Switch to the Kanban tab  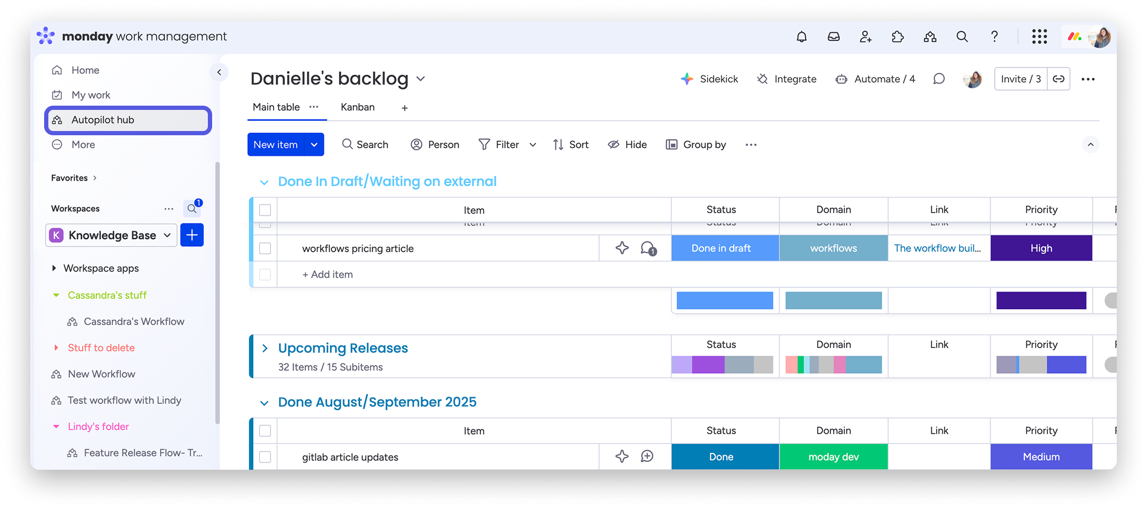point(357,107)
